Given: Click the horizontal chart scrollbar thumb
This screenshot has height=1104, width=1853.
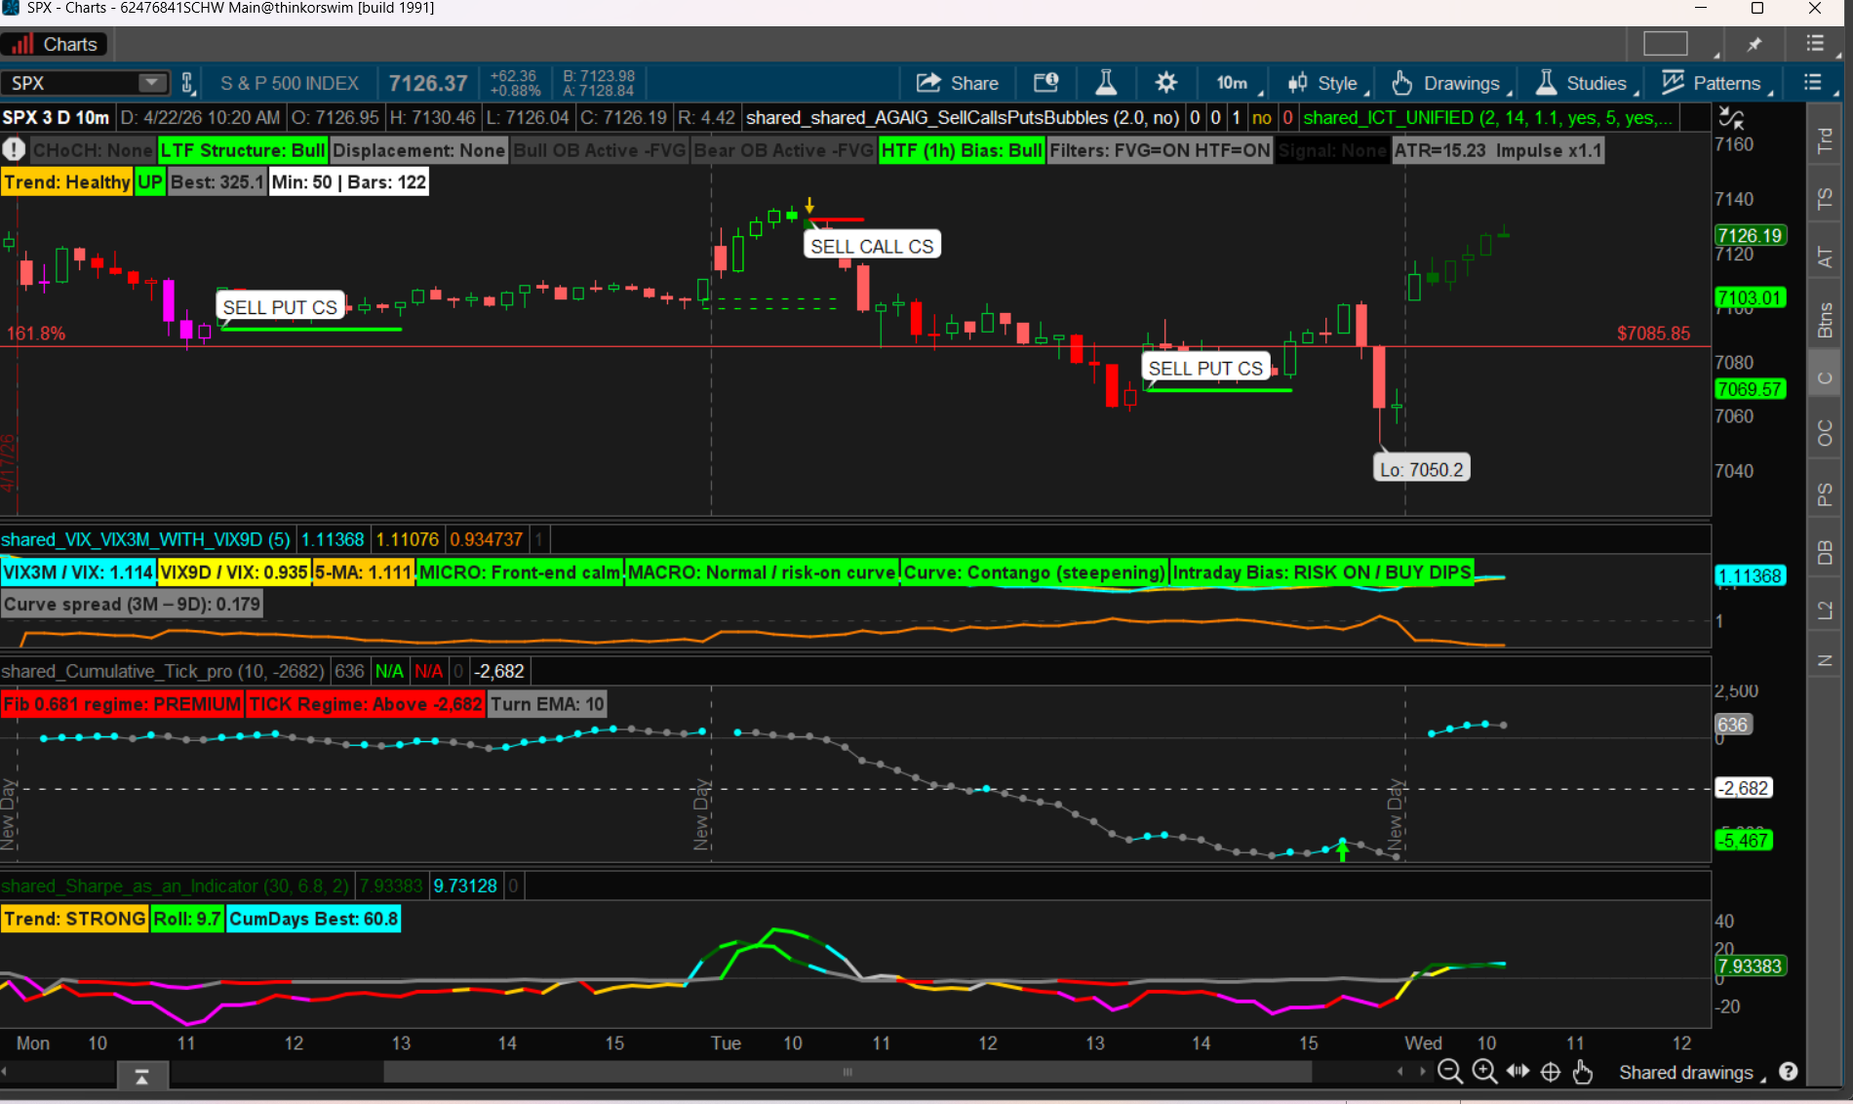Looking at the screenshot, I should pyautogui.click(x=847, y=1072).
